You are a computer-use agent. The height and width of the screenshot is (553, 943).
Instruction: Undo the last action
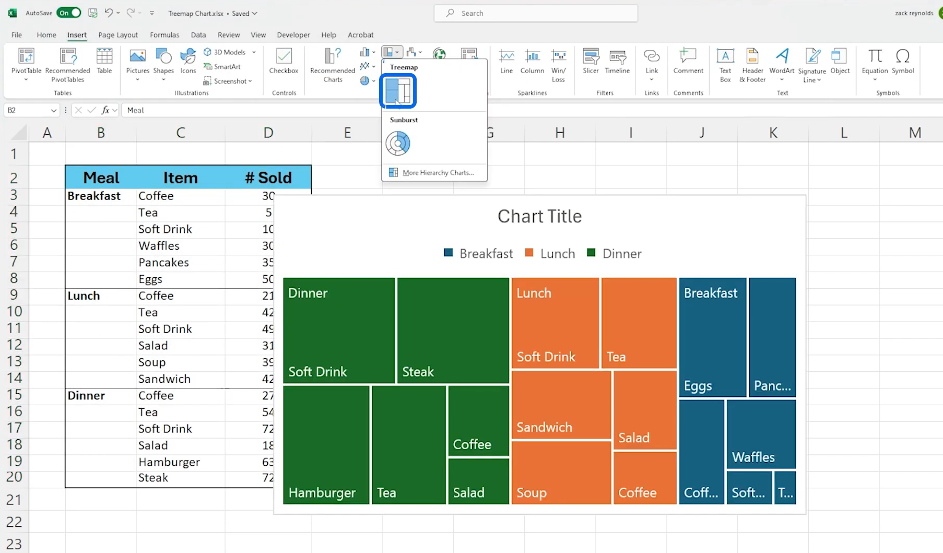(x=109, y=13)
